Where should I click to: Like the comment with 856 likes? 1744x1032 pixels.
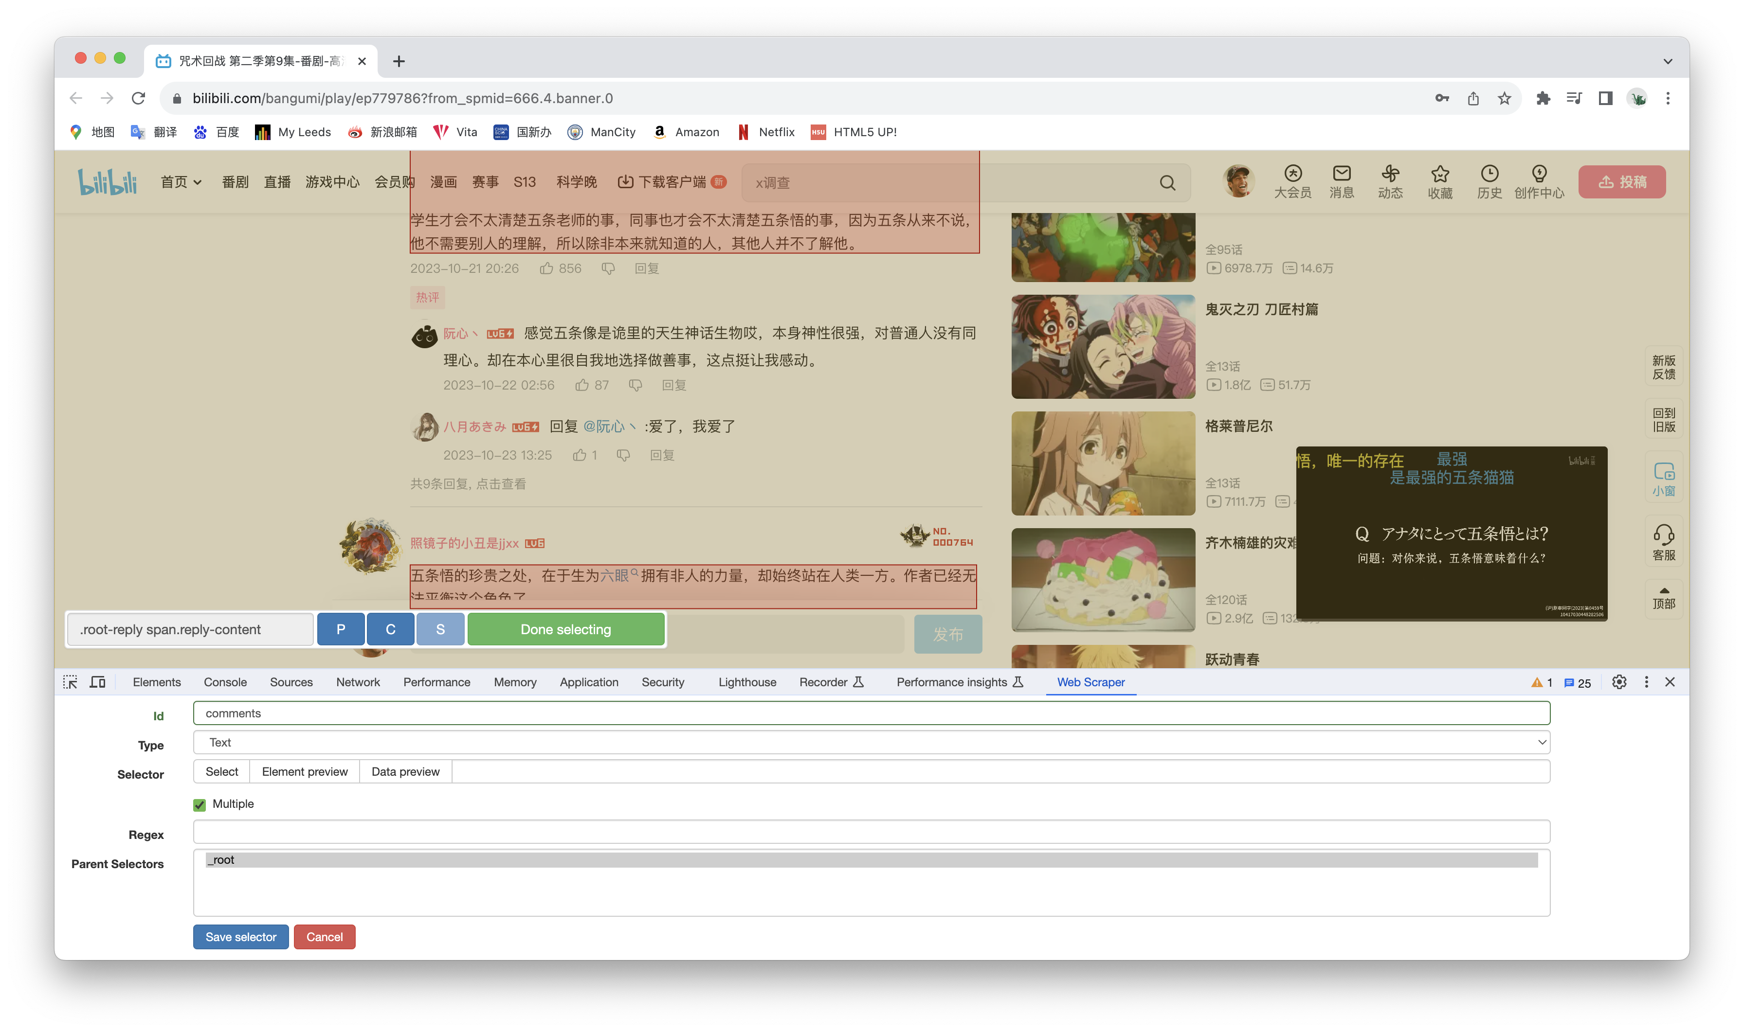click(547, 268)
